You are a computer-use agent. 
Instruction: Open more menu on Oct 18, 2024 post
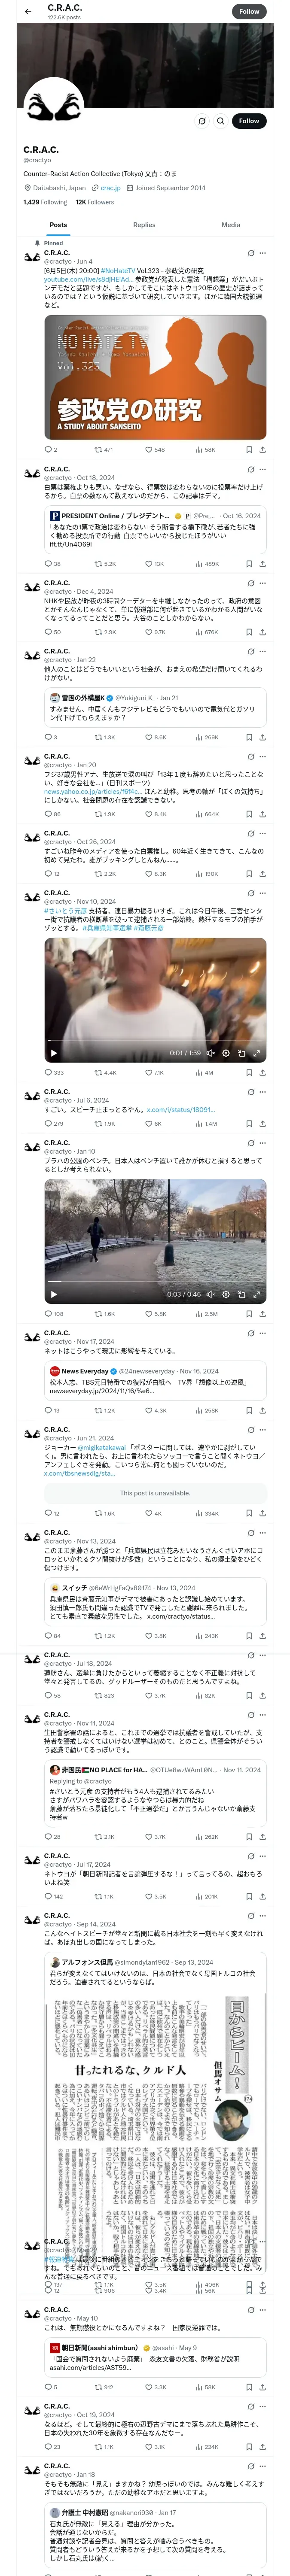coord(263,469)
